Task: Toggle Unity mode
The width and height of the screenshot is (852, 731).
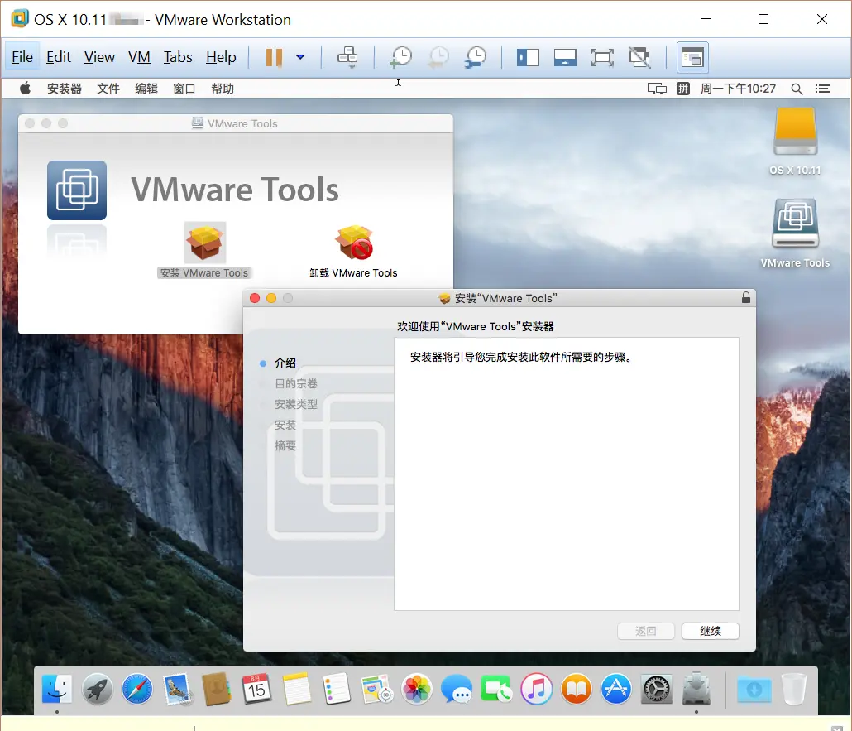Action: [x=639, y=57]
